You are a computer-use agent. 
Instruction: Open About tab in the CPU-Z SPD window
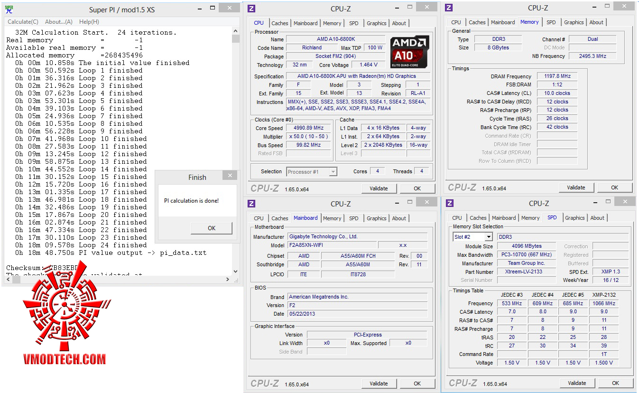point(597,218)
